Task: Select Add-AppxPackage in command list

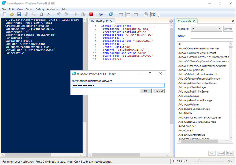Action: tap(189, 96)
